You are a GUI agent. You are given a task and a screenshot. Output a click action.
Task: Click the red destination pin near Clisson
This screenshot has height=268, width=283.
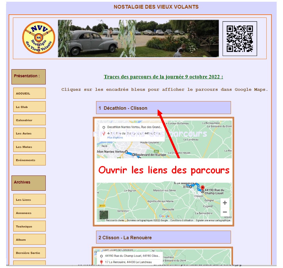click(203, 188)
